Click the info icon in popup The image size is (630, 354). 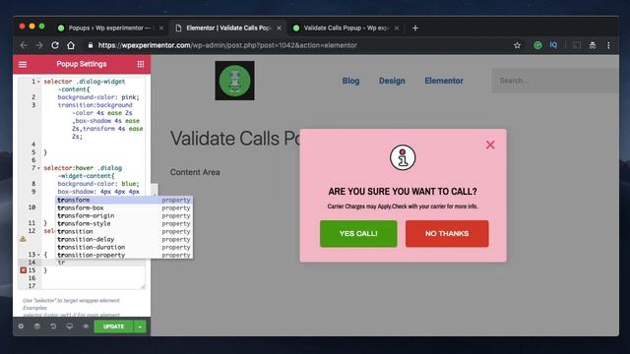click(403, 157)
